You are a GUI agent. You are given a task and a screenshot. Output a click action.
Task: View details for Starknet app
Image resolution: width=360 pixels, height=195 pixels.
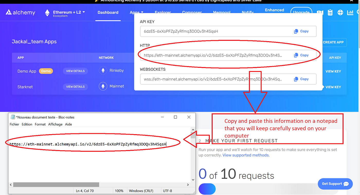(75, 87)
